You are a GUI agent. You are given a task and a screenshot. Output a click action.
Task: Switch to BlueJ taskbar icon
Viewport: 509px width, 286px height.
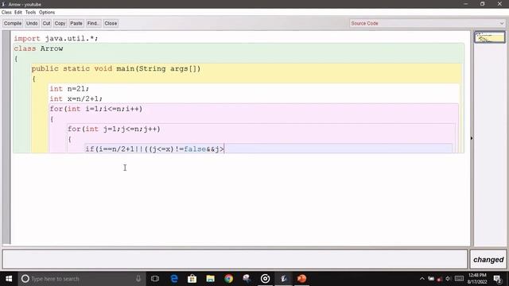click(x=284, y=279)
